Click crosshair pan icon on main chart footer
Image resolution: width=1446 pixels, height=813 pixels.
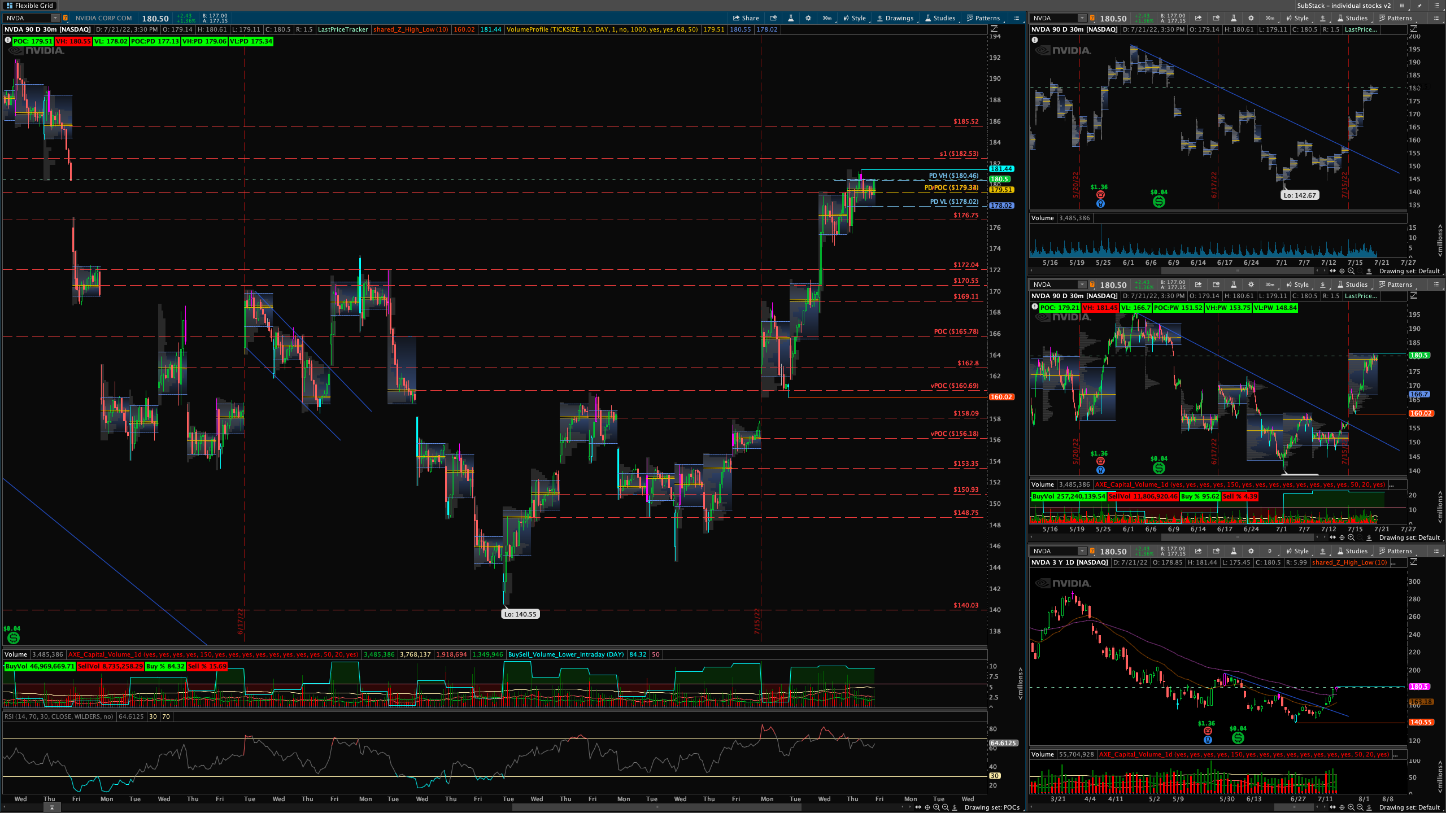(927, 807)
